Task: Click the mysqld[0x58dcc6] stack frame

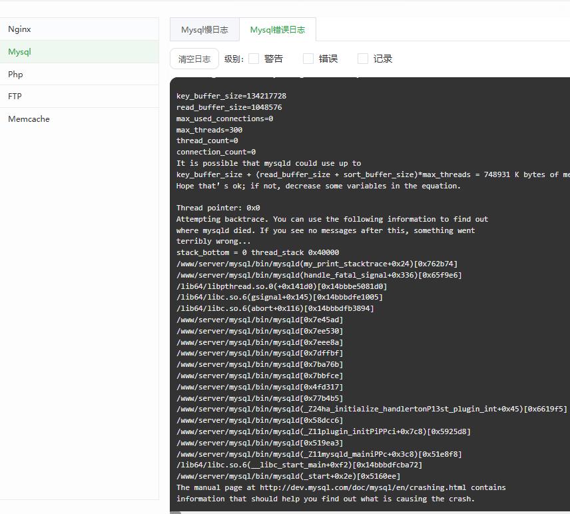Action: [260, 421]
